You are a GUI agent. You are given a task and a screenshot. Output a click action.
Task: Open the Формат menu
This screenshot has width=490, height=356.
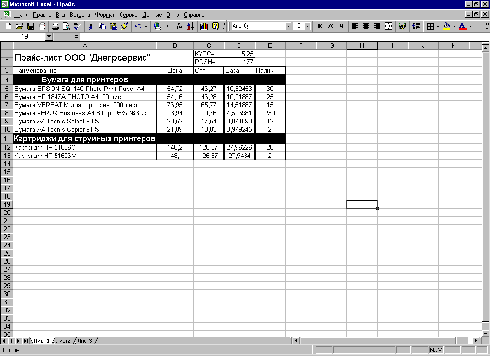[105, 15]
